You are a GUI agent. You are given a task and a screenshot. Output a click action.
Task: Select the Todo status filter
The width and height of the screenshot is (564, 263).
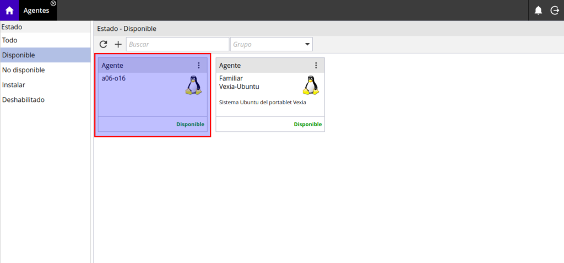45,40
